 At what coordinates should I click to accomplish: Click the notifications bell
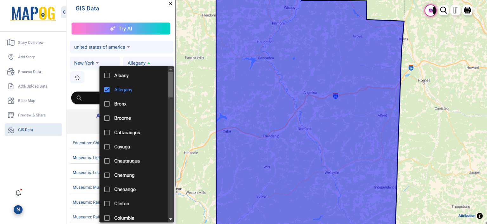pyautogui.click(x=18, y=193)
